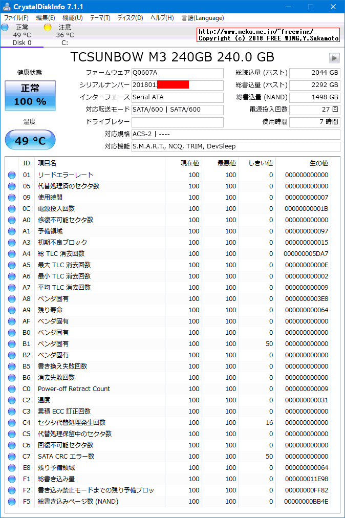Click the インターフェース field Serial ATA

pos(178,97)
